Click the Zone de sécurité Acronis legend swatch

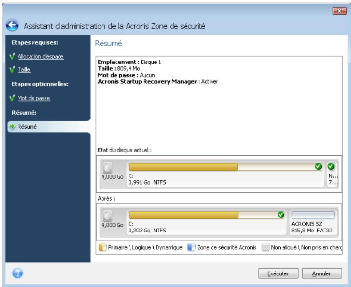coord(191,247)
